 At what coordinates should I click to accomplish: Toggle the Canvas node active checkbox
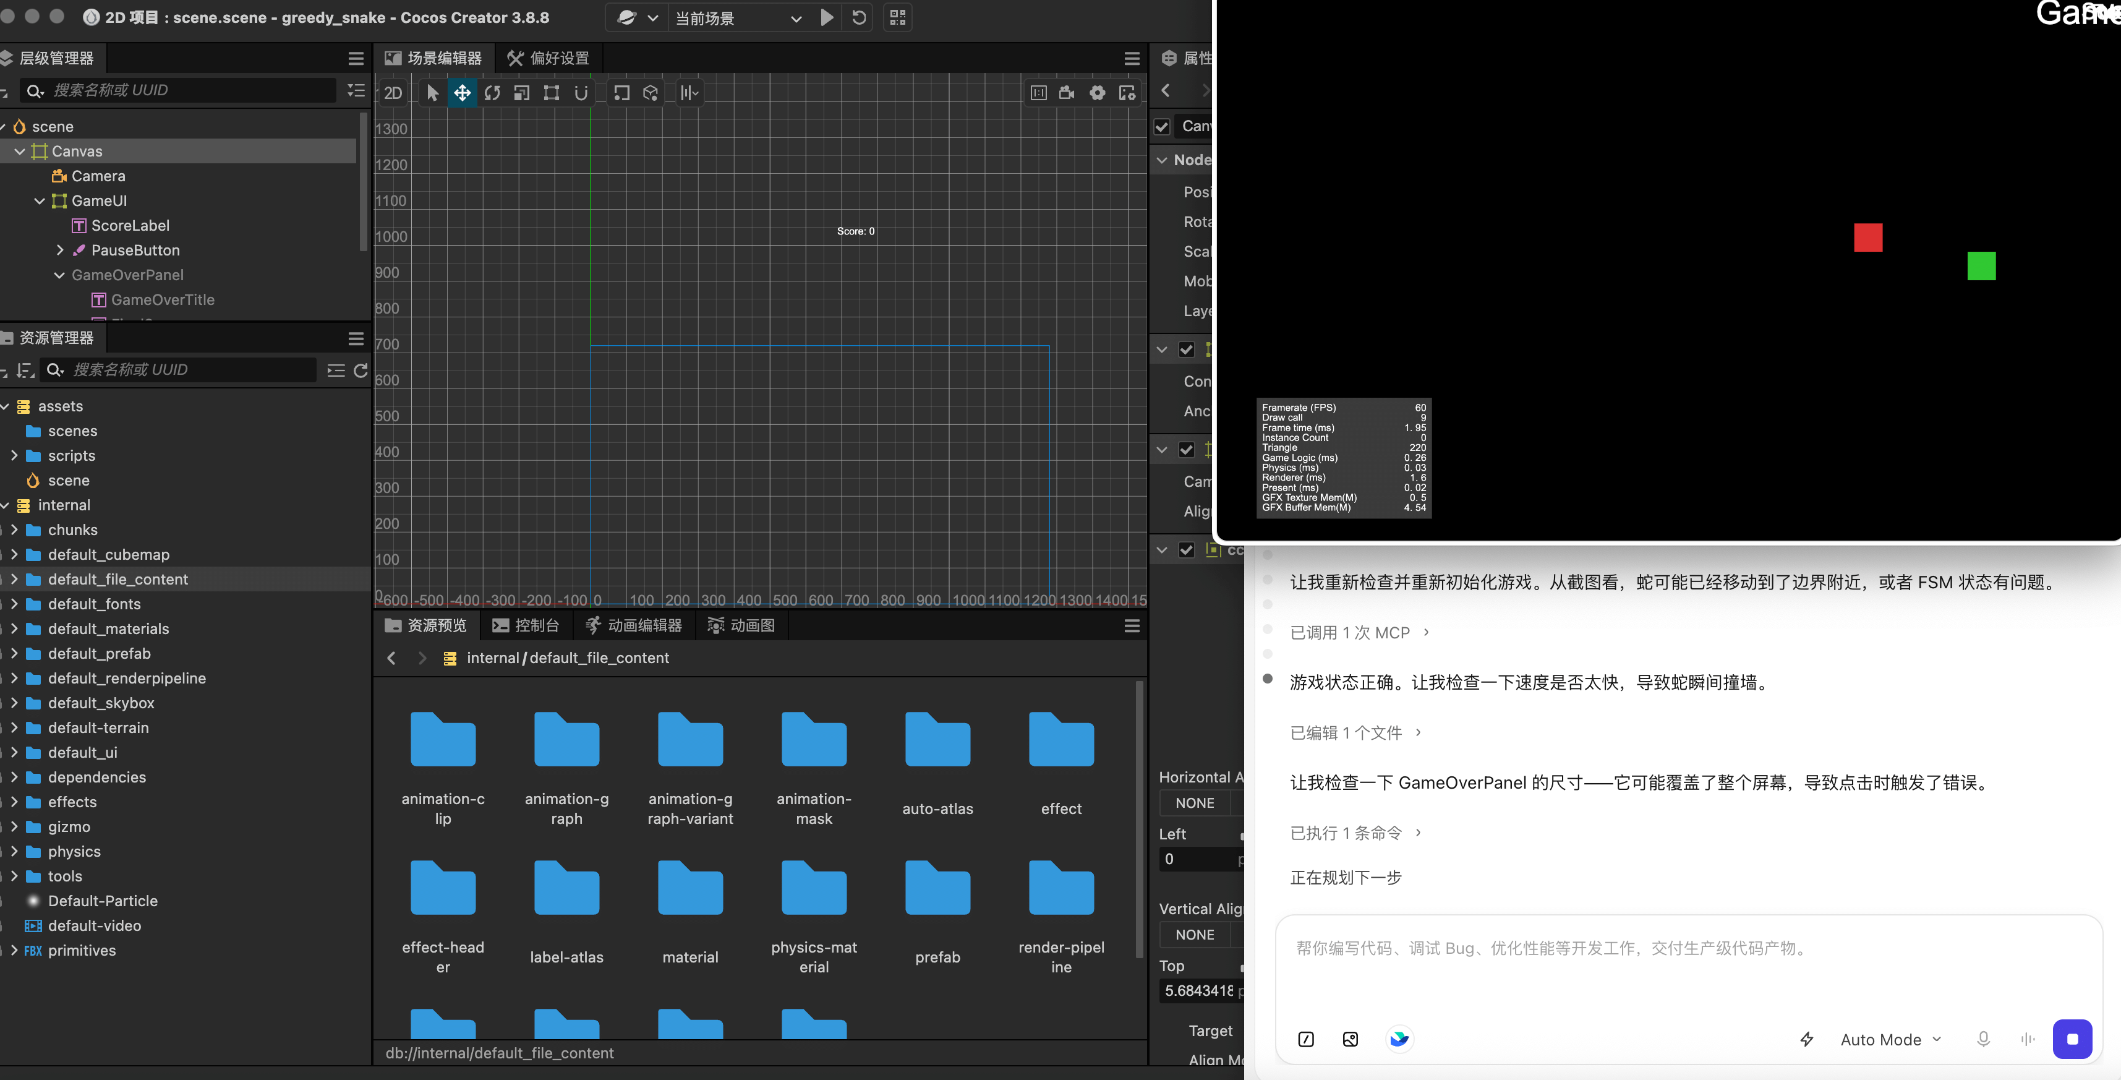[1162, 127]
